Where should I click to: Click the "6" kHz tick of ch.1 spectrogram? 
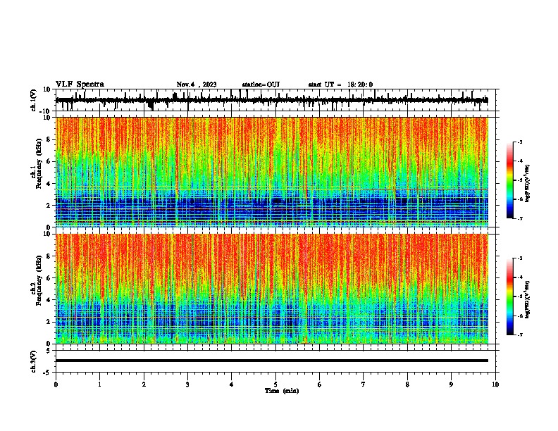coord(49,161)
